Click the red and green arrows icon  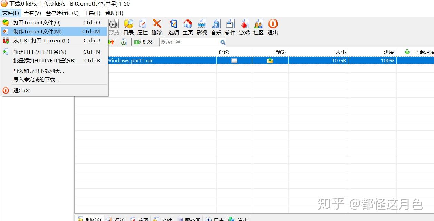[111, 42]
